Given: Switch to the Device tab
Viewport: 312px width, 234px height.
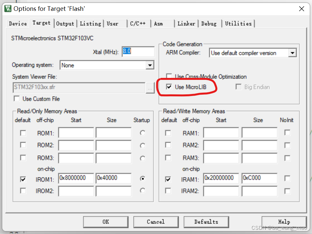Looking at the screenshot, I should click(x=18, y=24).
